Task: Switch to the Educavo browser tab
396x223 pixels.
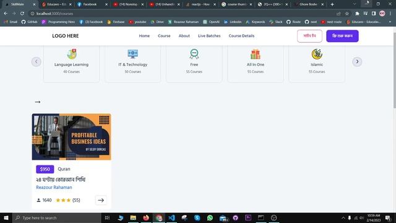Action: [x=57, y=4]
